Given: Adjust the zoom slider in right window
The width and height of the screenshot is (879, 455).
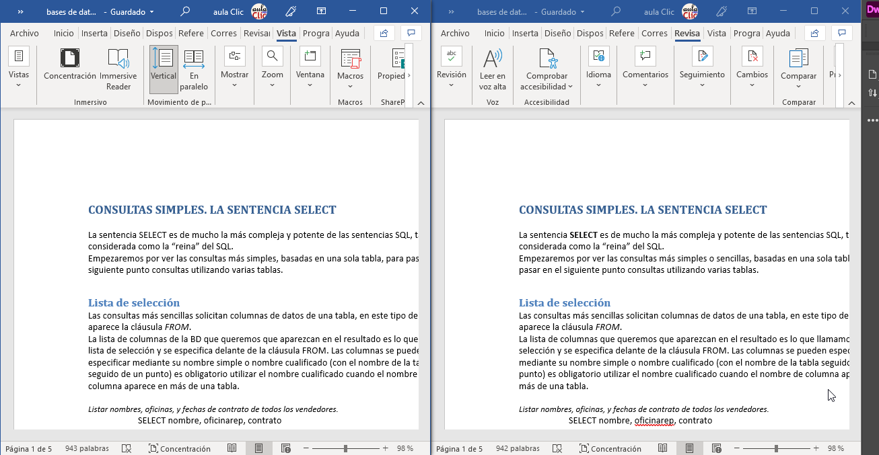Looking at the screenshot, I should pyautogui.click(x=776, y=448).
